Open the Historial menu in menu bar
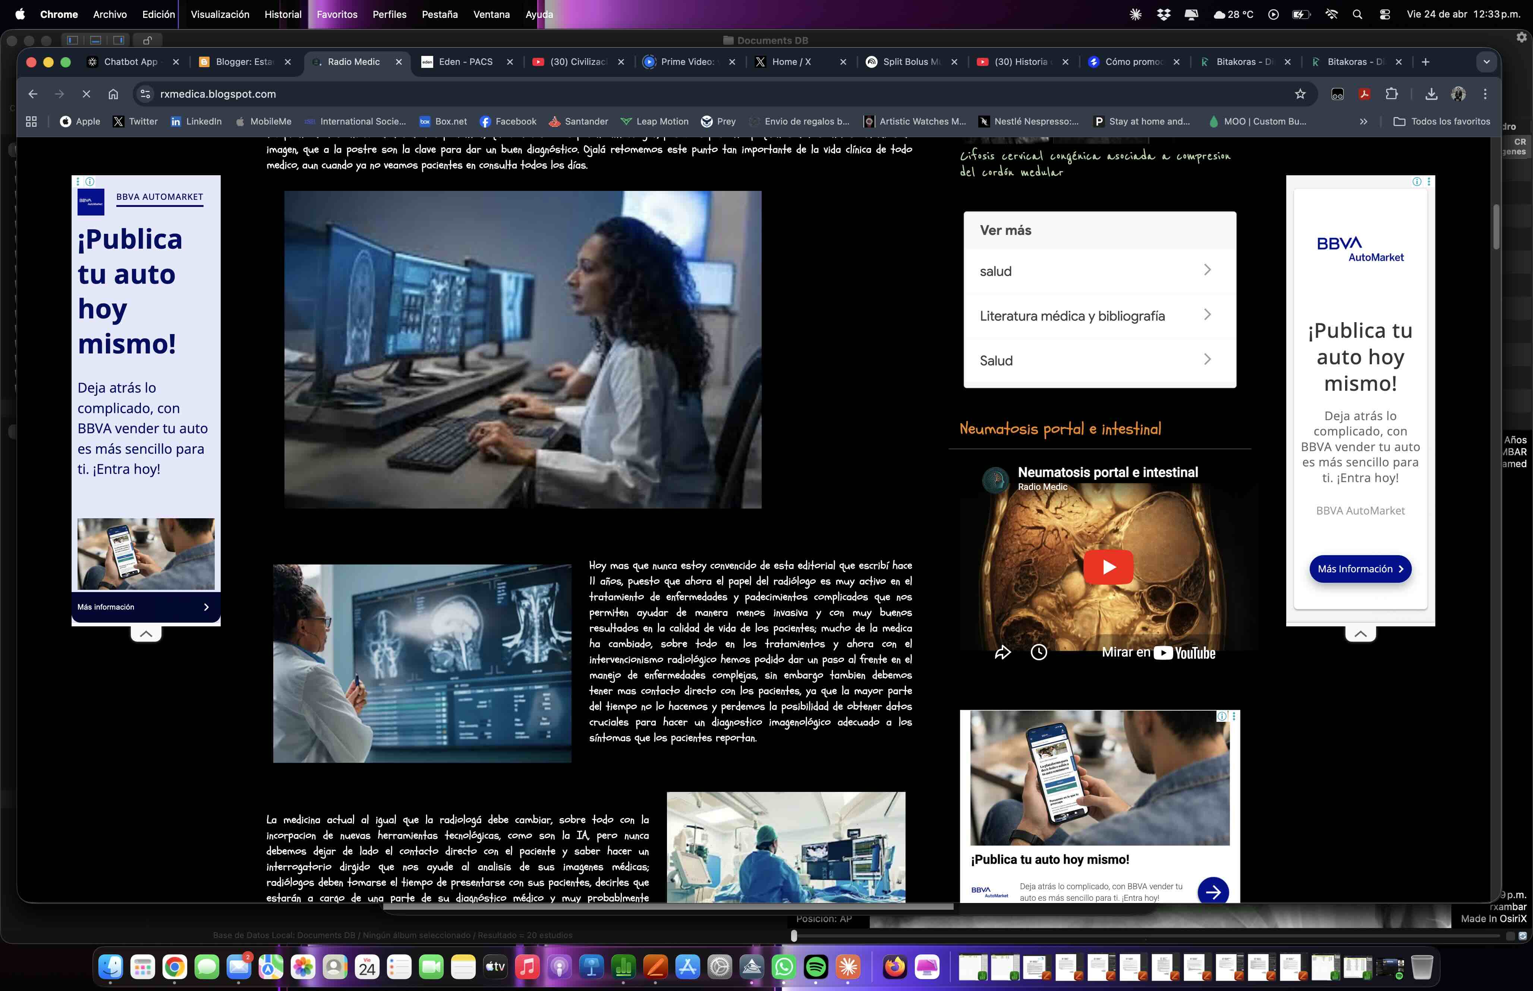The image size is (1533, 991). 283,14
